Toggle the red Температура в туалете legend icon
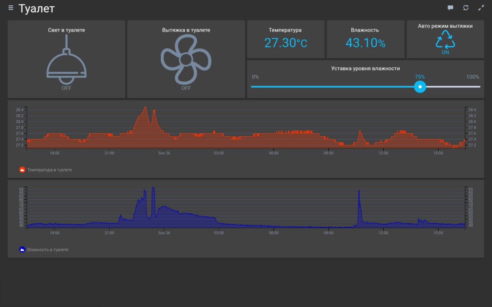The height and width of the screenshot is (307, 492). click(x=22, y=170)
